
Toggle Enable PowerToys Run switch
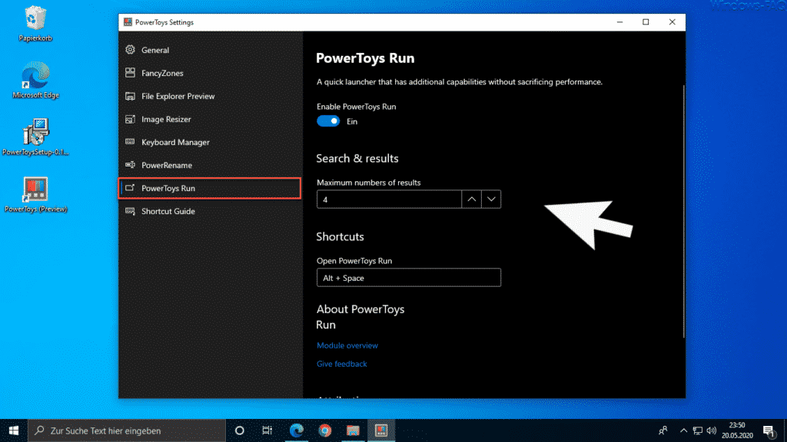pyautogui.click(x=328, y=121)
